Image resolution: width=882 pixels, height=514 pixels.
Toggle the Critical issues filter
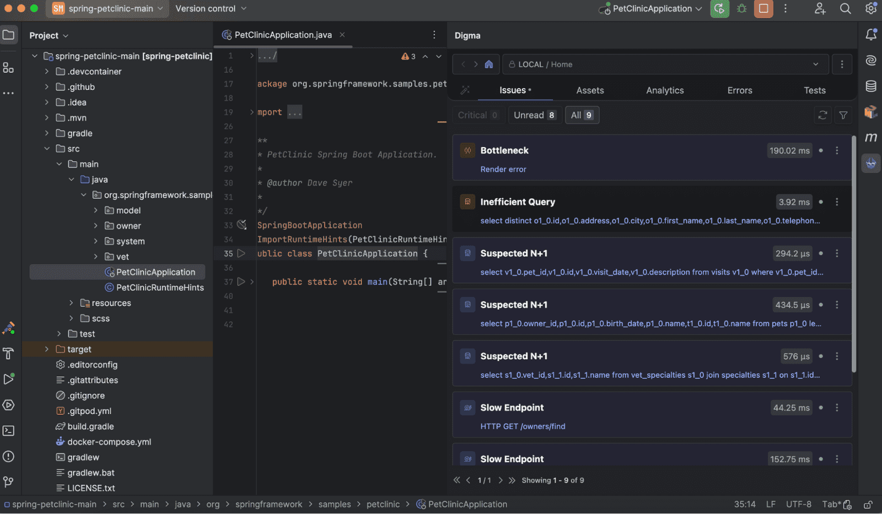click(x=478, y=115)
